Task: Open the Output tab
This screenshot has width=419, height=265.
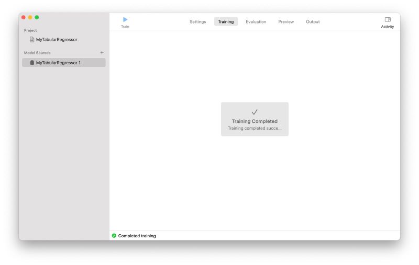Action: click(313, 21)
